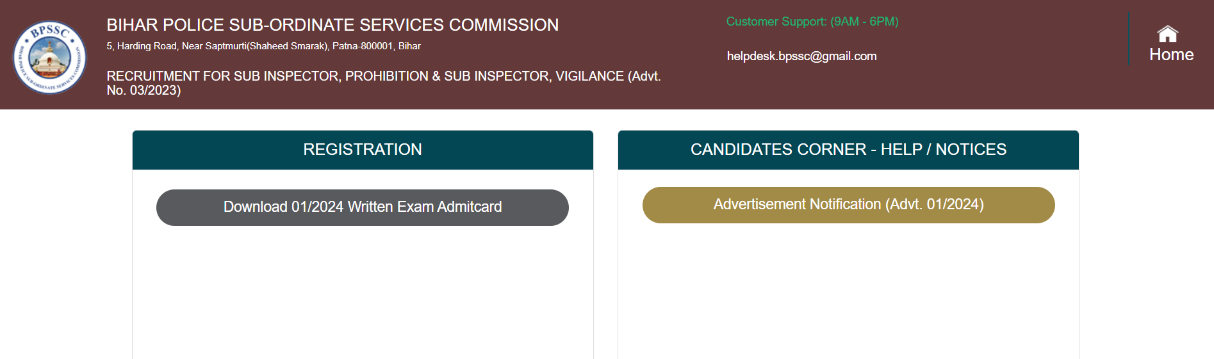The width and height of the screenshot is (1214, 359).
Task: Download the 01/2024 Written Exam Admitcard
Action: coord(363,207)
